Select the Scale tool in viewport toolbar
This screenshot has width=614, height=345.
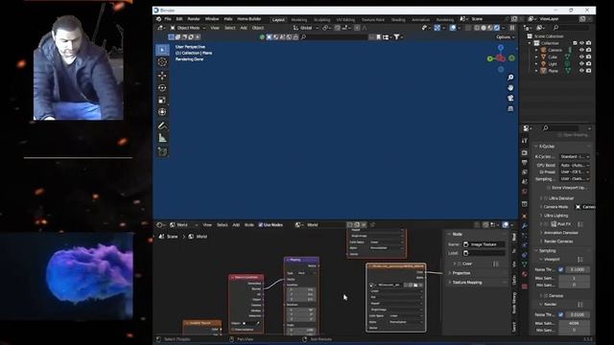(162, 100)
